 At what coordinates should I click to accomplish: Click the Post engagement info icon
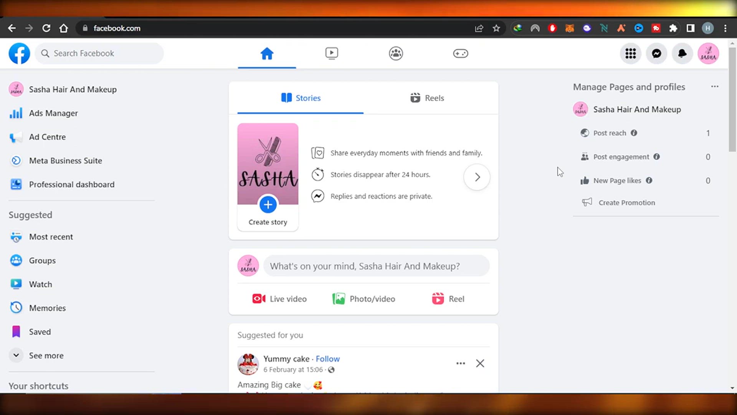click(x=656, y=157)
